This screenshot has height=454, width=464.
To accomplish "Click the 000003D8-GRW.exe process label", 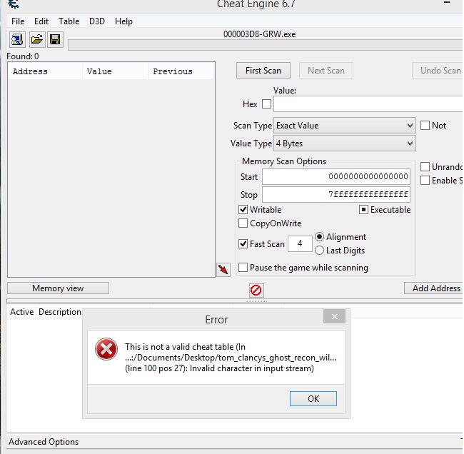I will [260, 34].
